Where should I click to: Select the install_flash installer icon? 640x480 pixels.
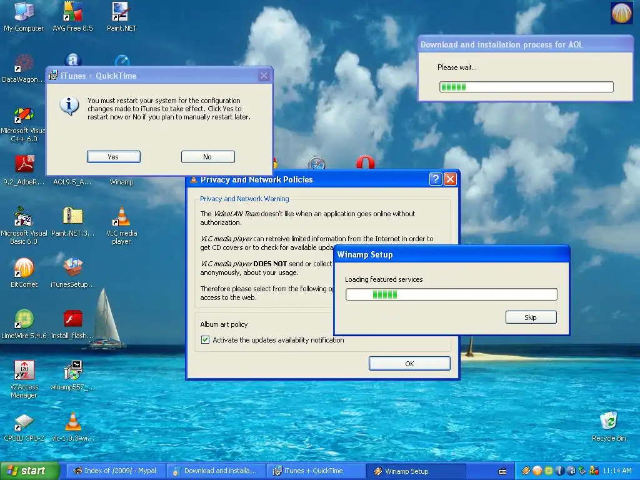click(72, 324)
